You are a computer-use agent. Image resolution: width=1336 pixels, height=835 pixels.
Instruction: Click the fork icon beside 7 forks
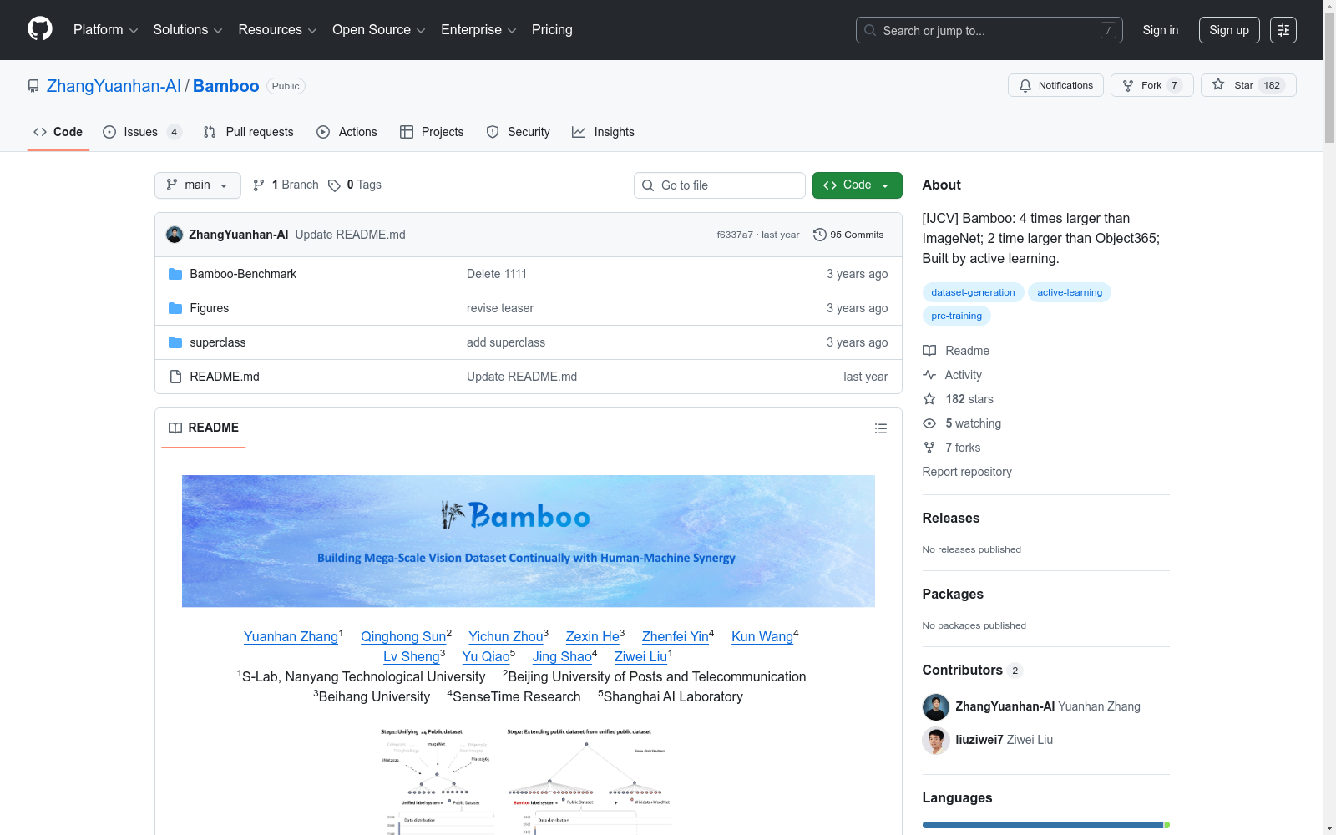(x=929, y=448)
